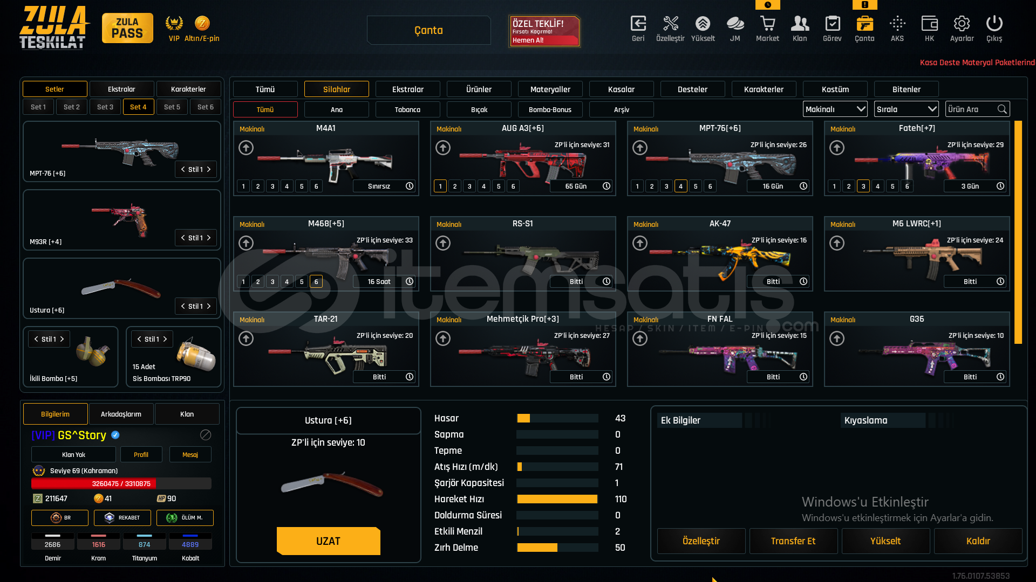Click the clock icon on RS-S1 card
The image size is (1036, 582).
click(606, 281)
